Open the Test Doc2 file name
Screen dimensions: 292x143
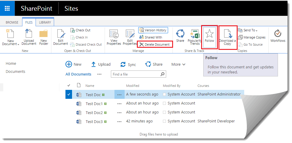(94, 113)
